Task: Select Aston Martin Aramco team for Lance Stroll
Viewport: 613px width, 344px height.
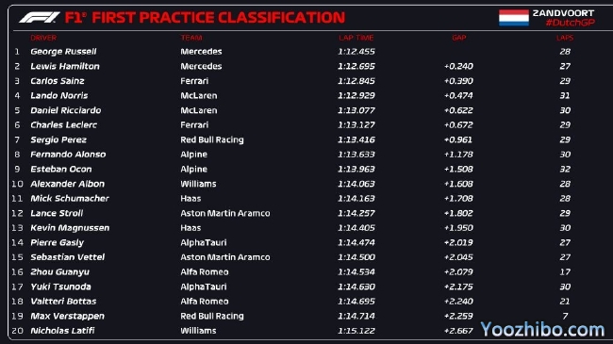Action: pyautogui.click(x=225, y=213)
